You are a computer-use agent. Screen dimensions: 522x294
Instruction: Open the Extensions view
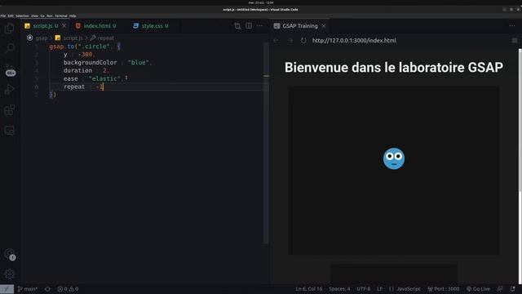click(x=9, y=110)
